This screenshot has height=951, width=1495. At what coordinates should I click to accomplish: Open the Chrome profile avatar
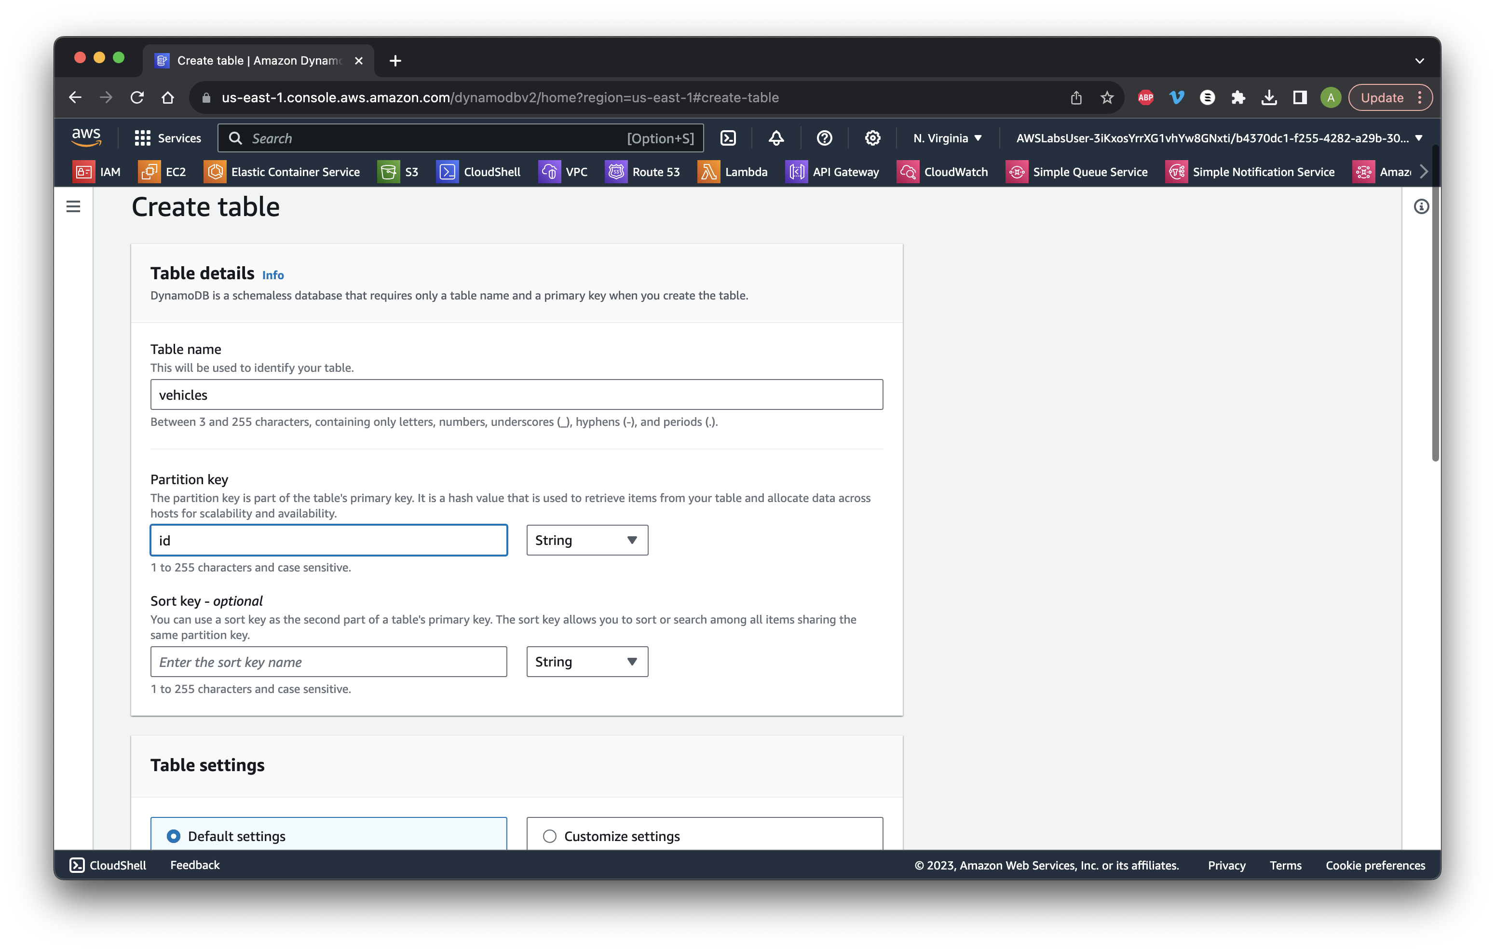(1331, 97)
